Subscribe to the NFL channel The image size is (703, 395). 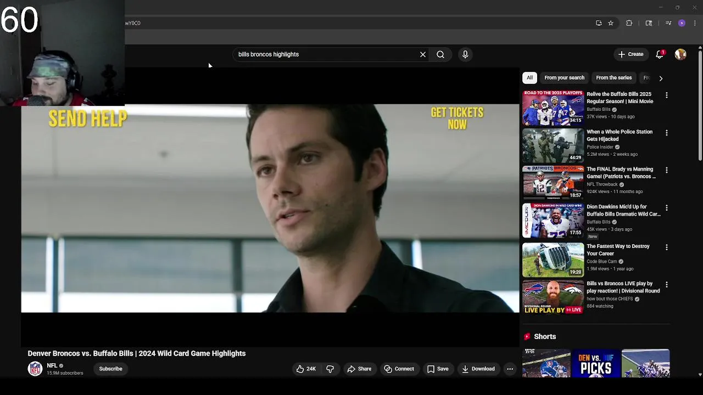tap(110, 369)
